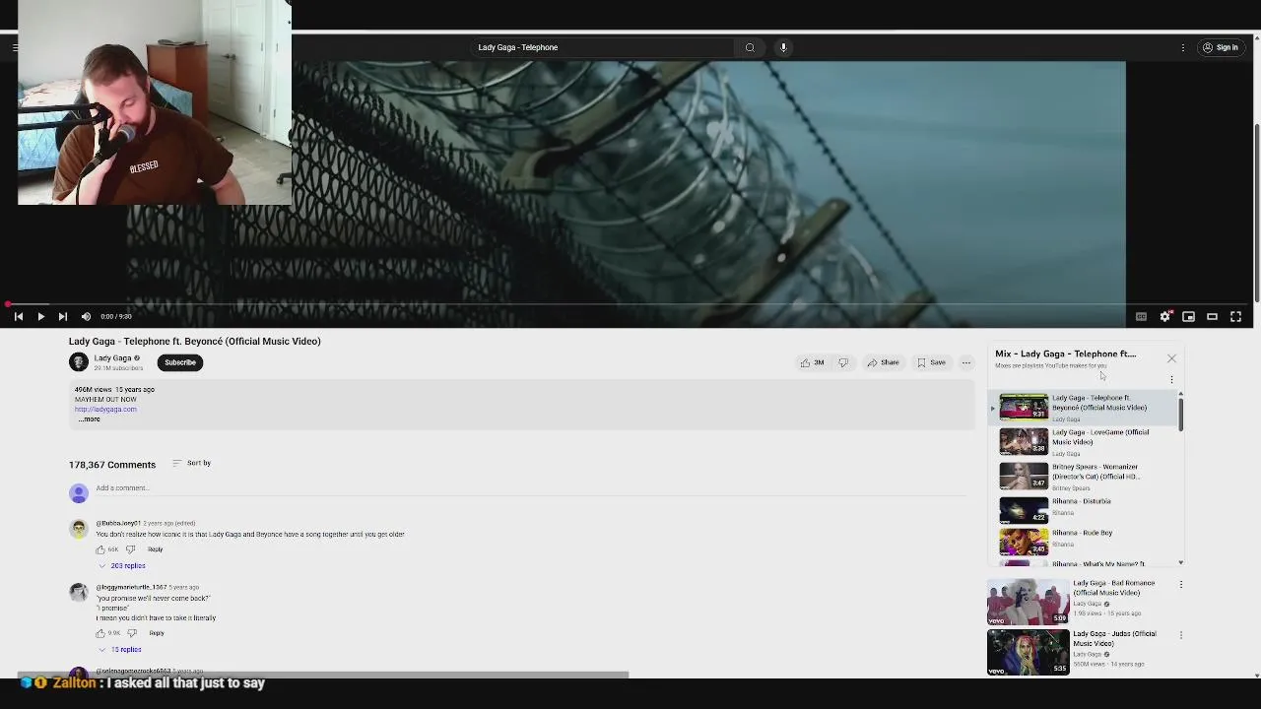Close the Mix playlist panel

pos(1171,358)
